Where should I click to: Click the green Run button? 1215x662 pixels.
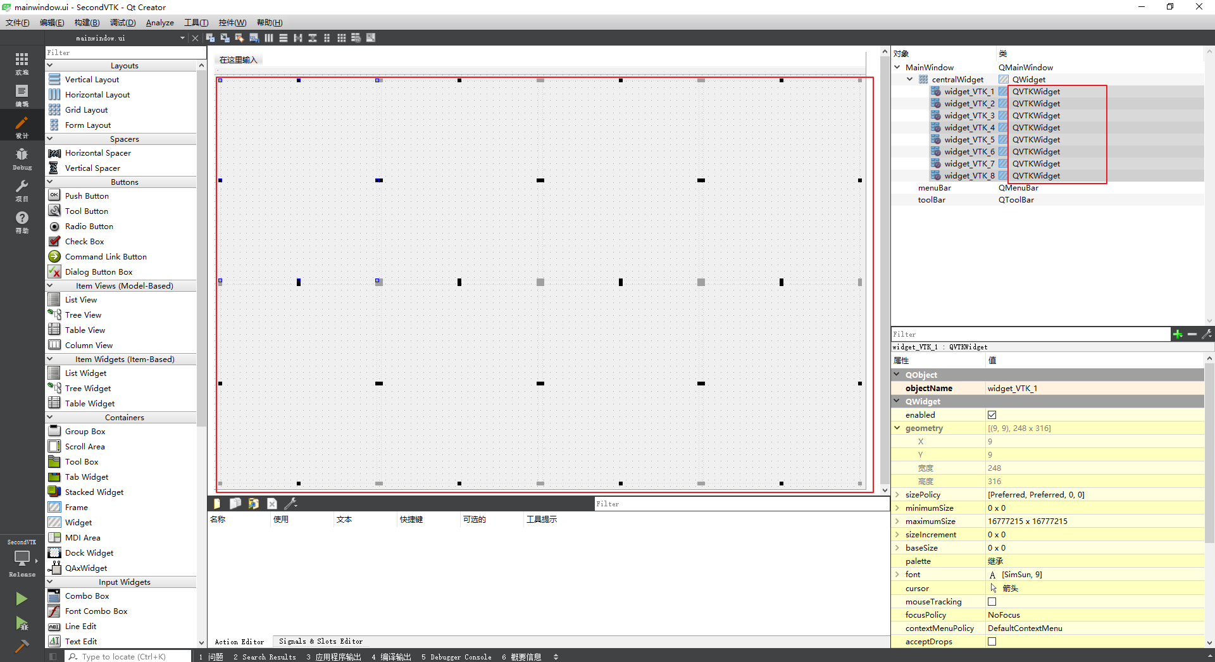click(x=22, y=599)
